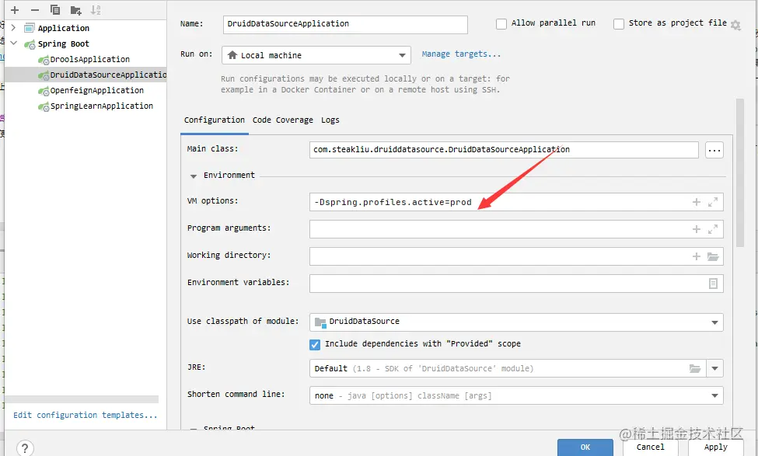Click the Spring Boot node label

tap(63, 44)
